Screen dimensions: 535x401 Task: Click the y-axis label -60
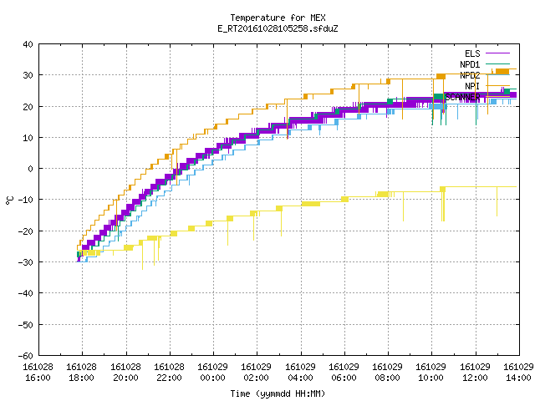click(x=26, y=356)
